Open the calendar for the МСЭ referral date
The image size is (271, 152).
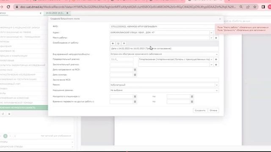(x=135, y=70)
